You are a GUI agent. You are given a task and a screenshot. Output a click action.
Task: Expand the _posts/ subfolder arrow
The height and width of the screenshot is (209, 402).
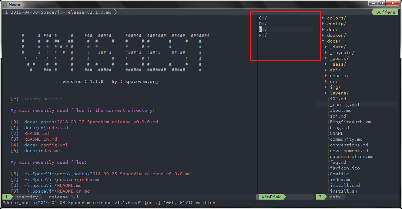(x=326, y=58)
